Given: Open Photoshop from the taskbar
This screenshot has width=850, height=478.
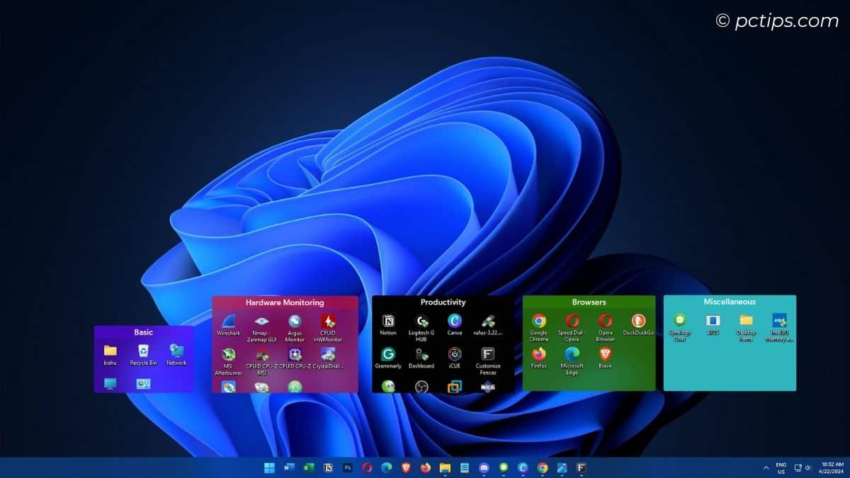Looking at the screenshot, I should 348,467.
